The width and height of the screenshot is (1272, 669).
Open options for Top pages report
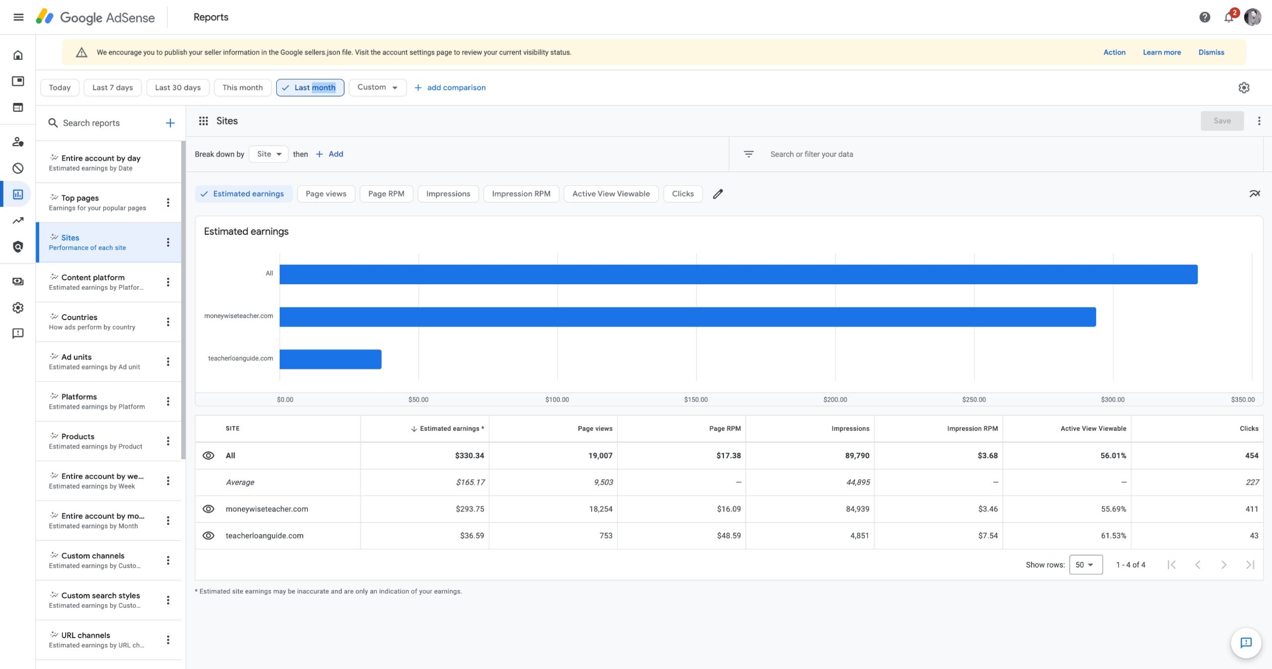point(168,202)
